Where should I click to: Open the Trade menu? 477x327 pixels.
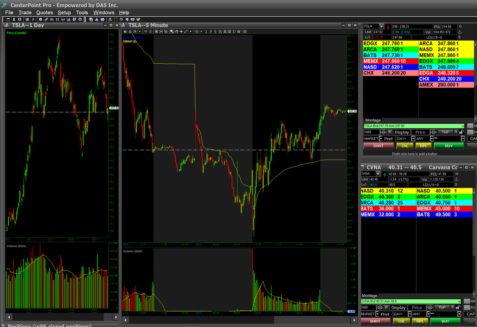(25, 12)
